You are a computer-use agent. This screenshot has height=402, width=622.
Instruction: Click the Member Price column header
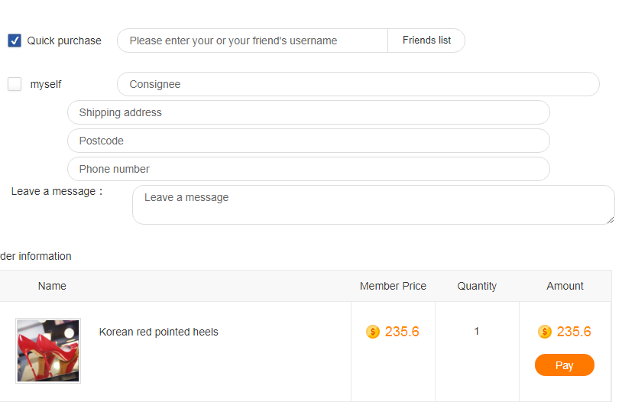pyautogui.click(x=393, y=286)
